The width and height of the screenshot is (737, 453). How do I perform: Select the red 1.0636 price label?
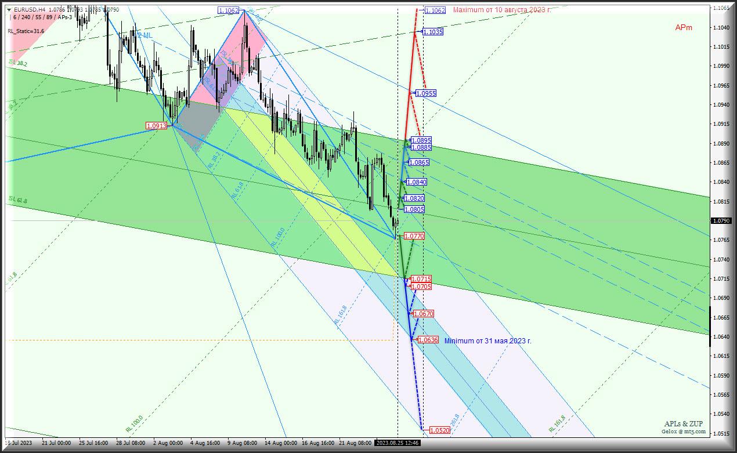428,340
